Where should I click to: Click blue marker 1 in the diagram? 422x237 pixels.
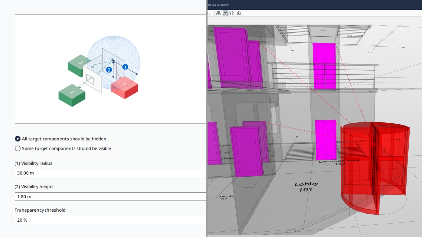click(125, 67)
